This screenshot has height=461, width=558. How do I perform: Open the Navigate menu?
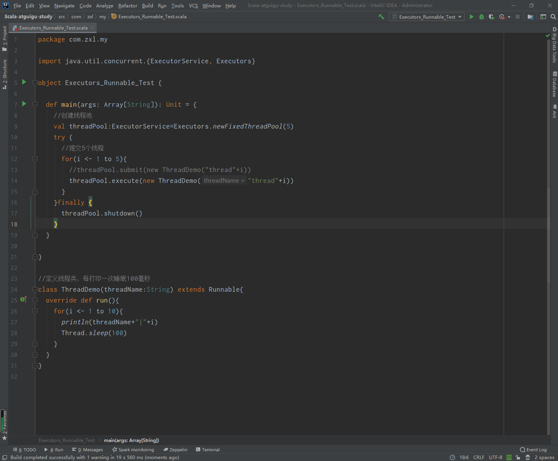64,5
